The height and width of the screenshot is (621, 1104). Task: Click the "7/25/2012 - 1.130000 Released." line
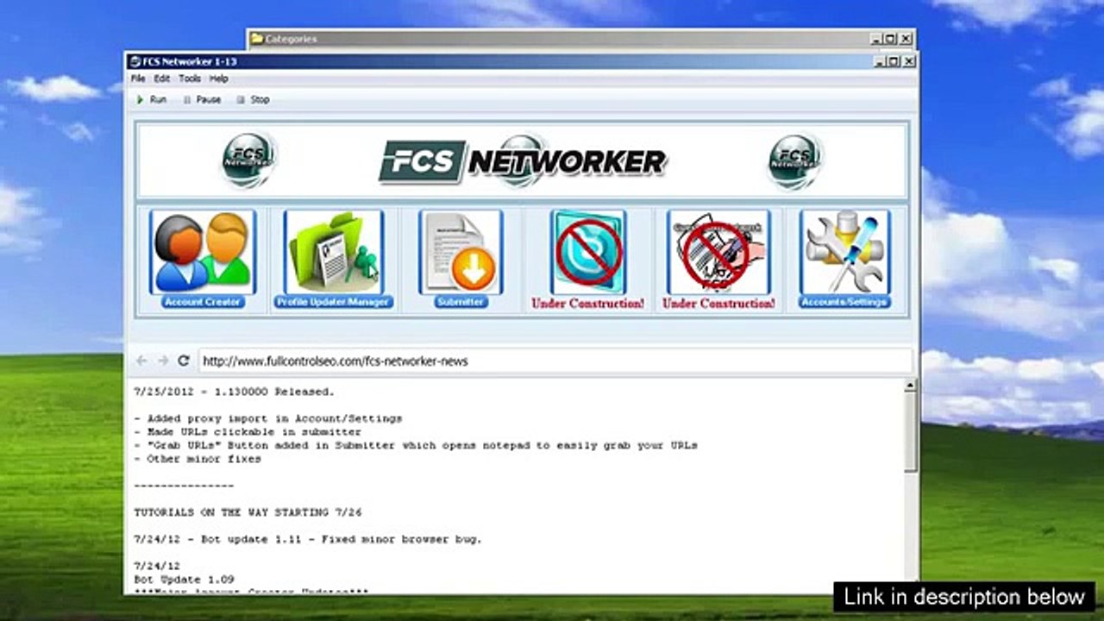click(234, 392)
